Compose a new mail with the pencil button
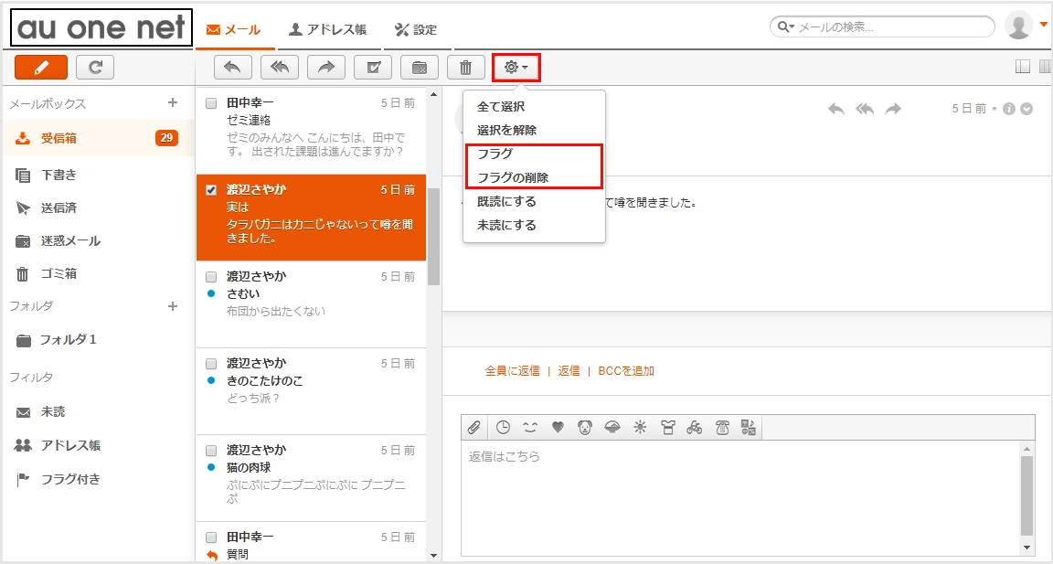Viewport: 1053px width, 564px height. [x=41, y=67]
